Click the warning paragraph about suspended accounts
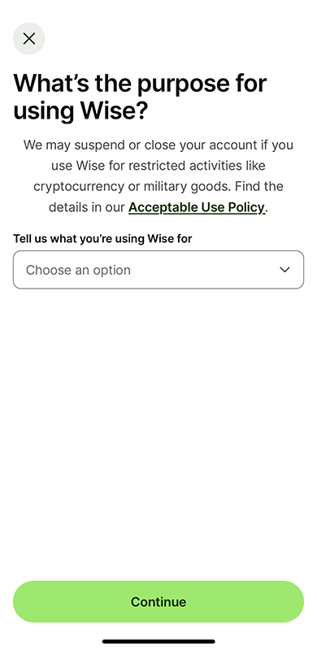The height and width of the screenshot is (650, 317). 158,175
